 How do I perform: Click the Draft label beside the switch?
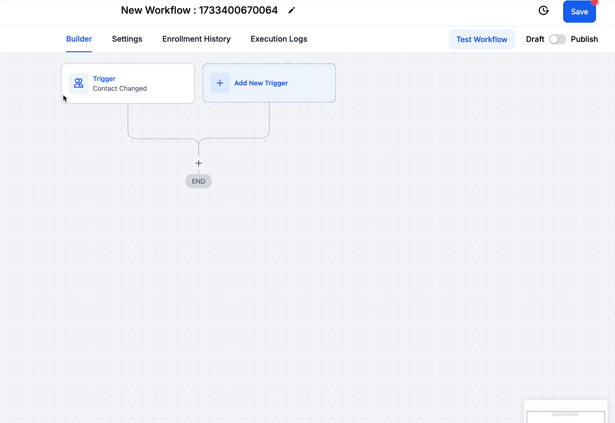(535, 39)
